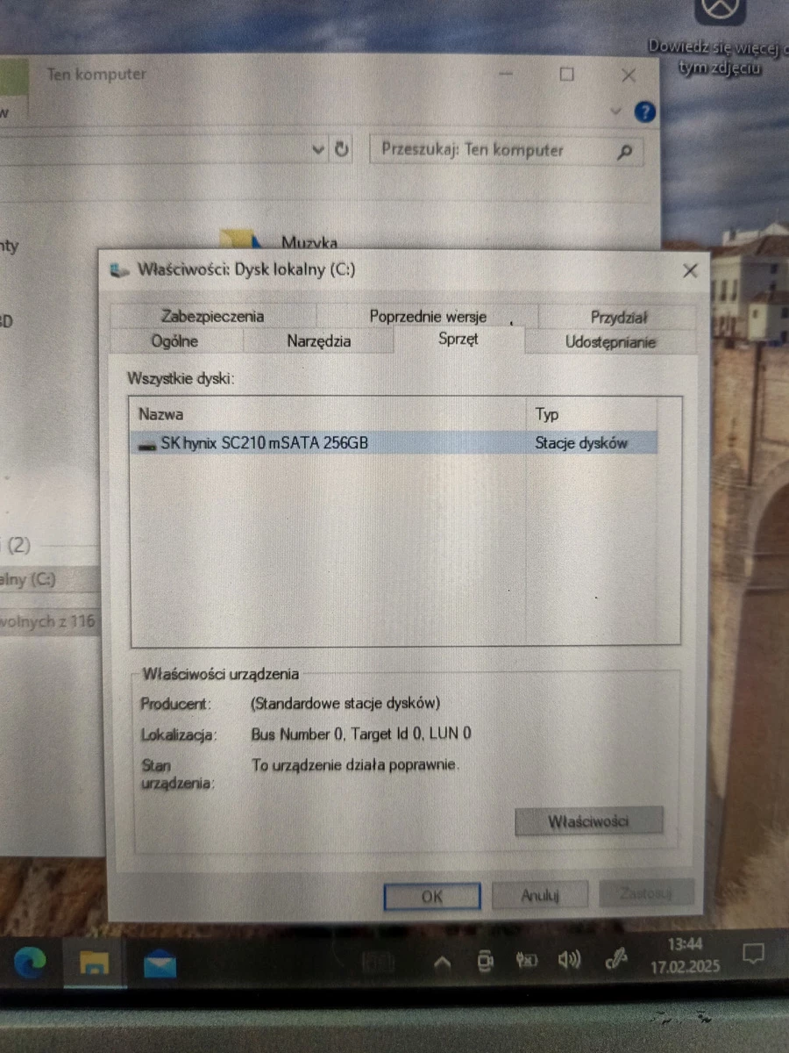Open the Narzędzia tab
This screenshot has height=1053, width=789.
pos(318,341)
